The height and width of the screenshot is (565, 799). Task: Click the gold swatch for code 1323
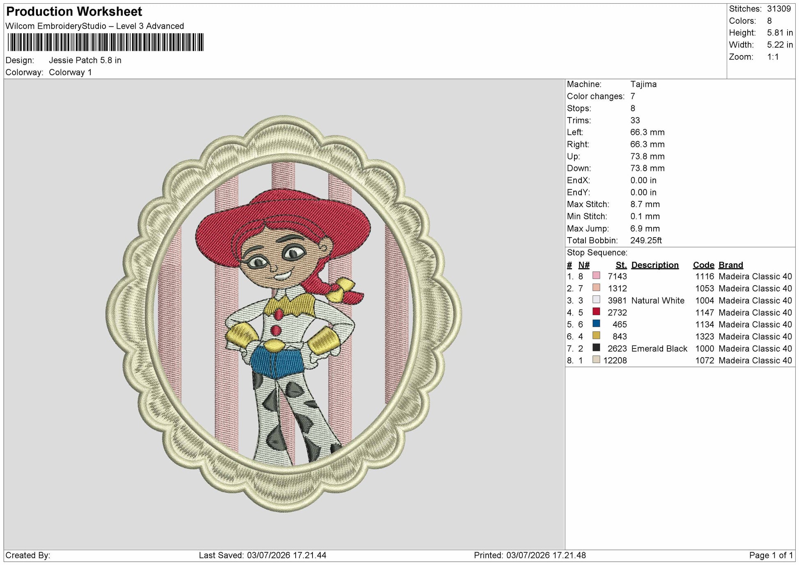point(596,335)
